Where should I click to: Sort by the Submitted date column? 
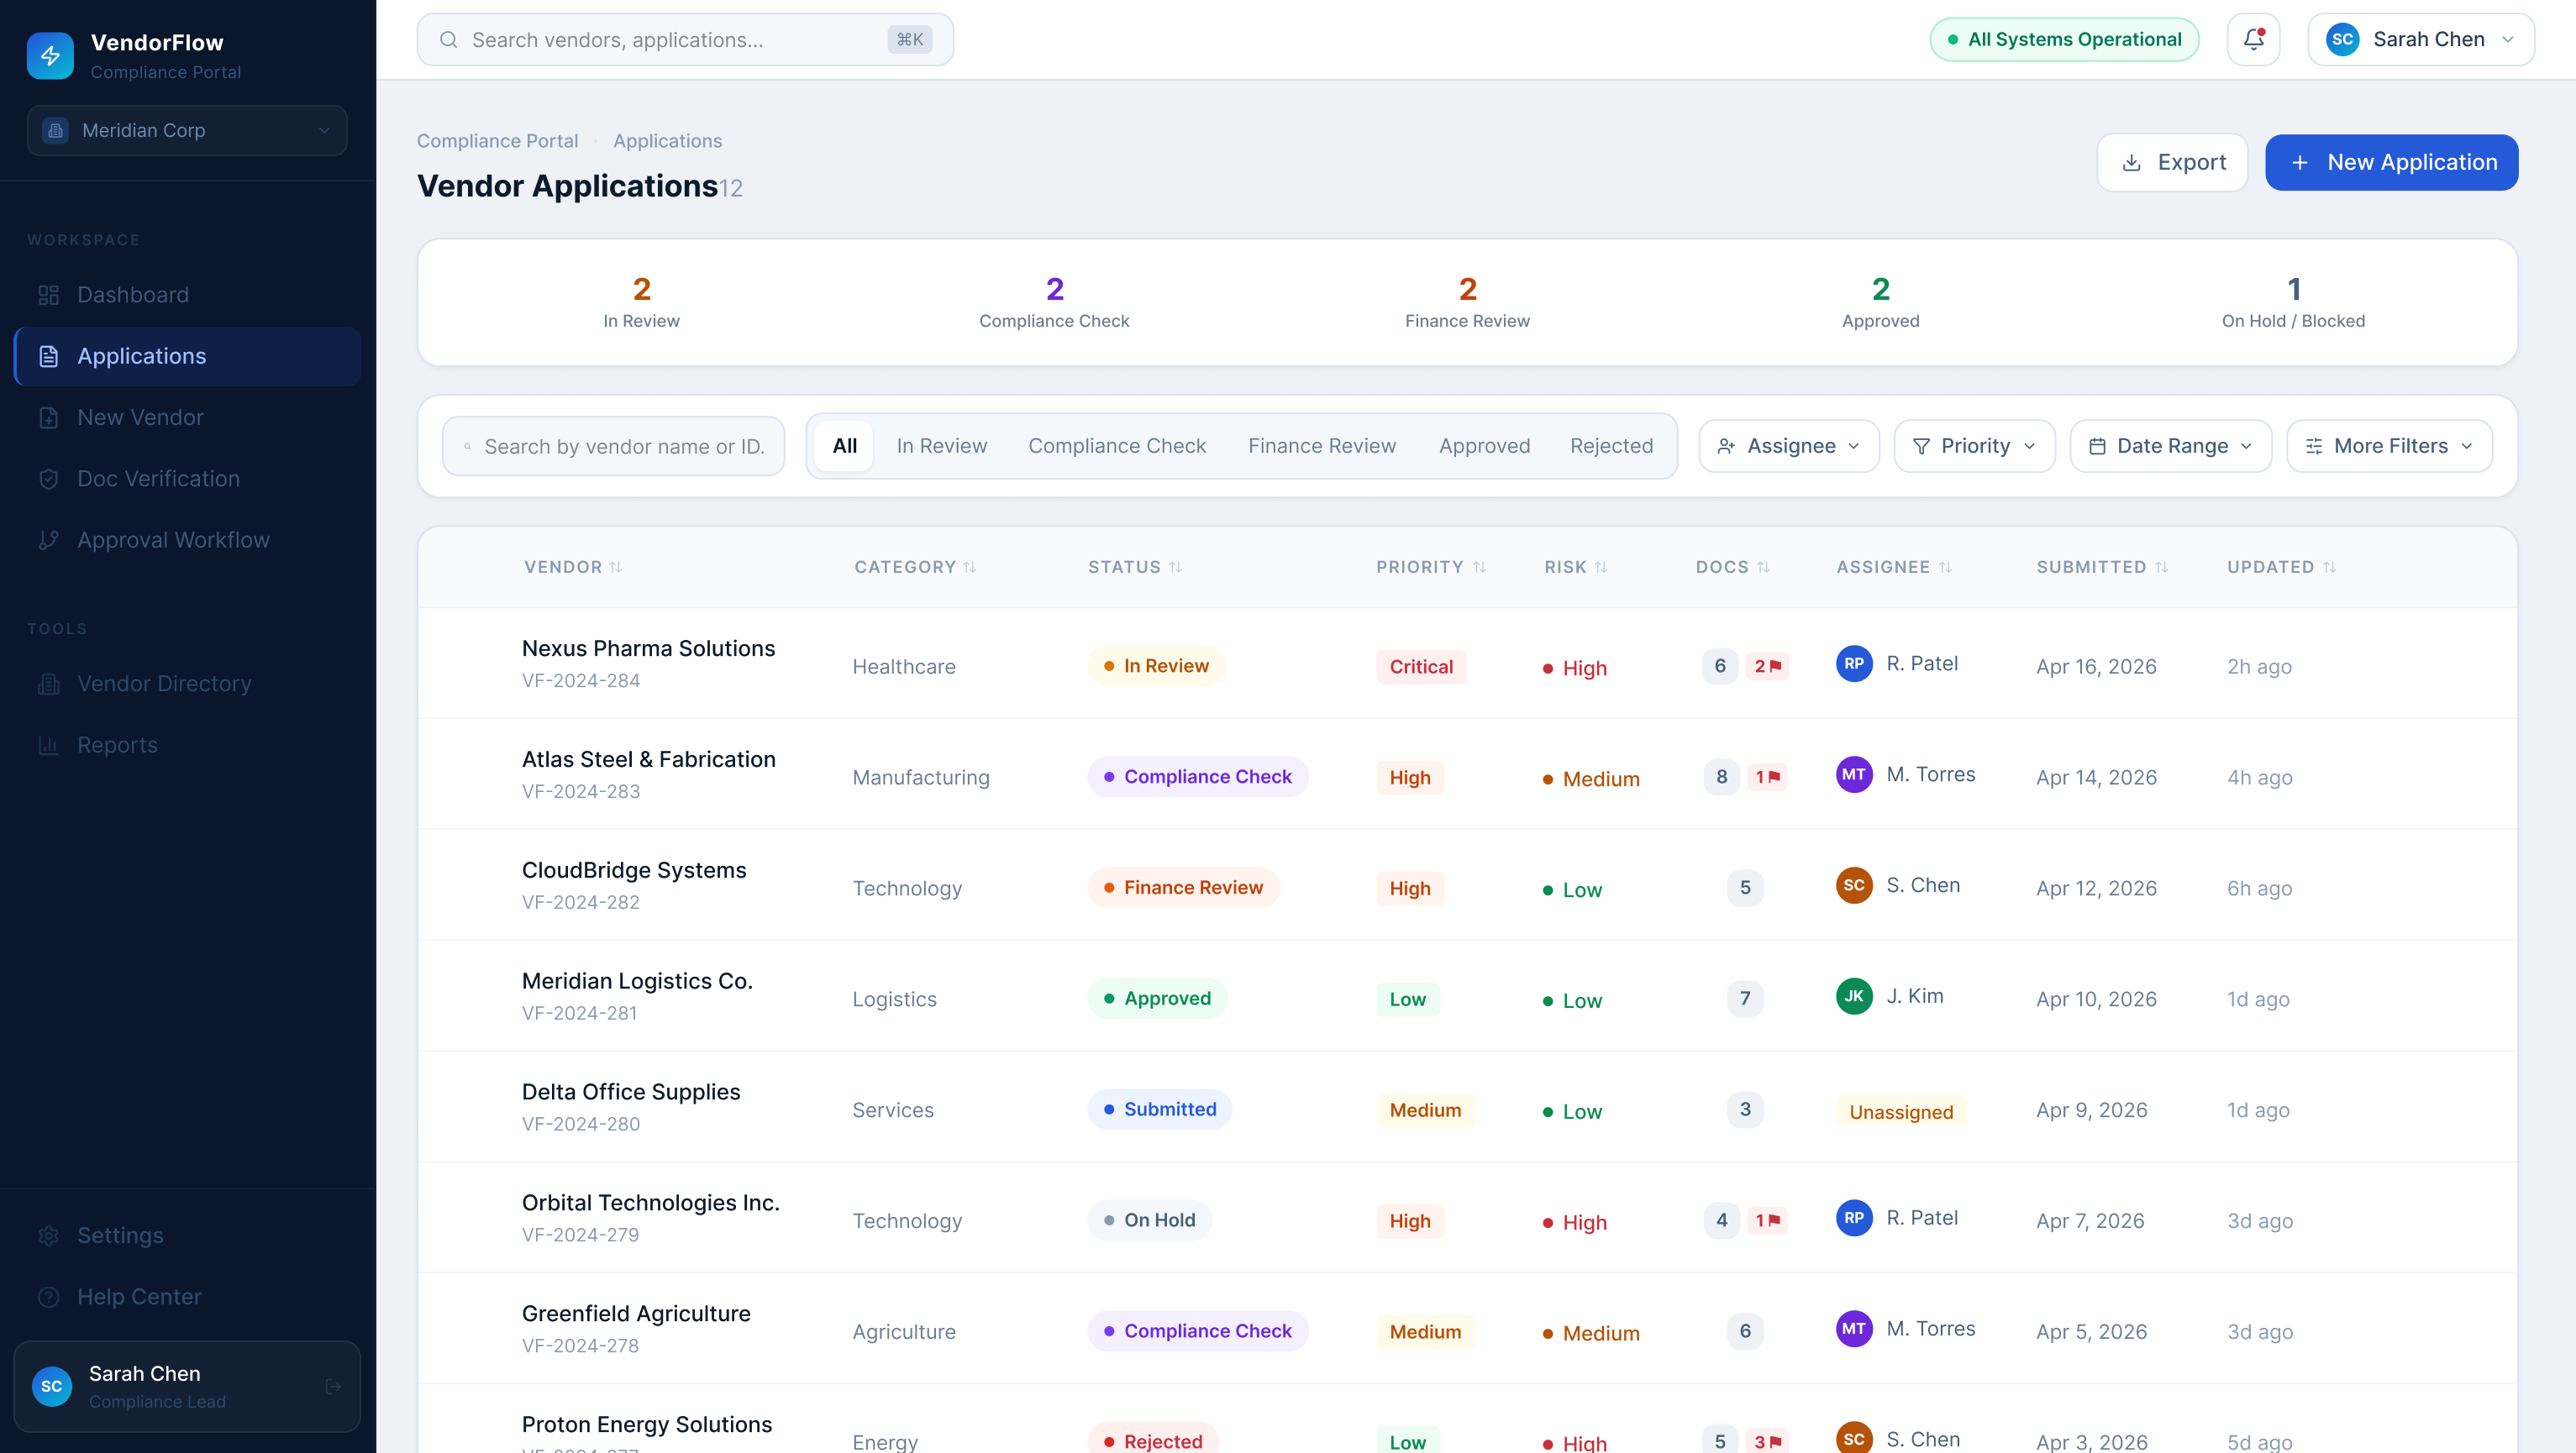tap(2102, 567)
